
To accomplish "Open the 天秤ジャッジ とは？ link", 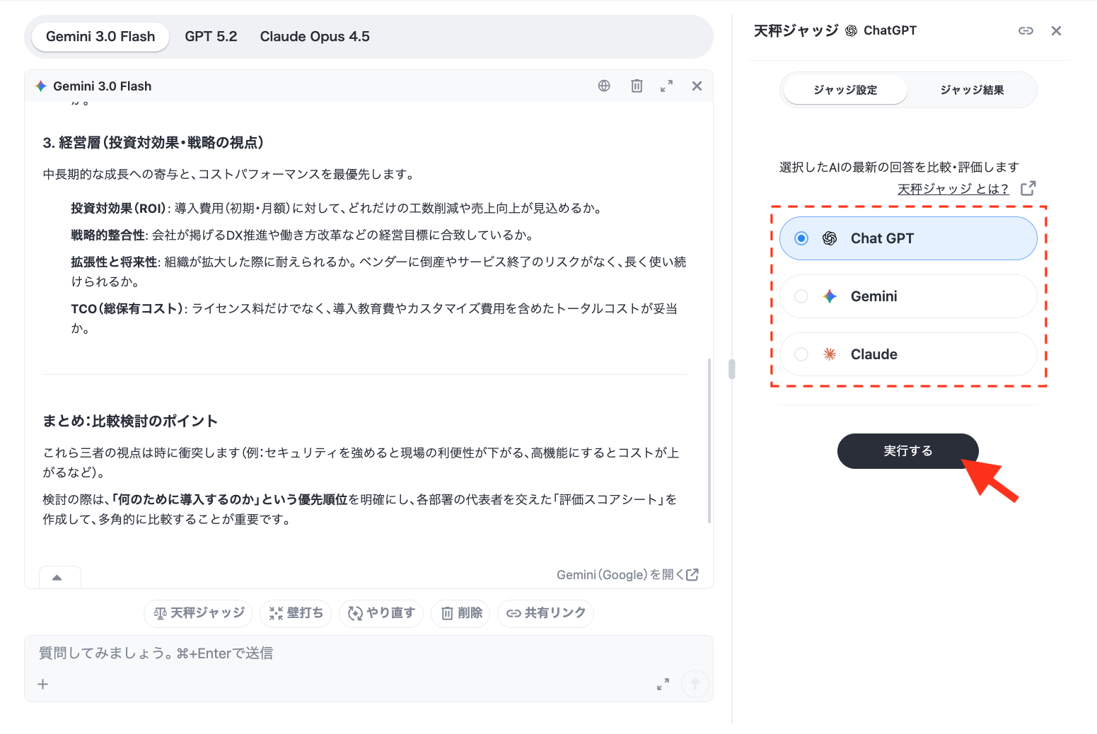I will [953, 189].
